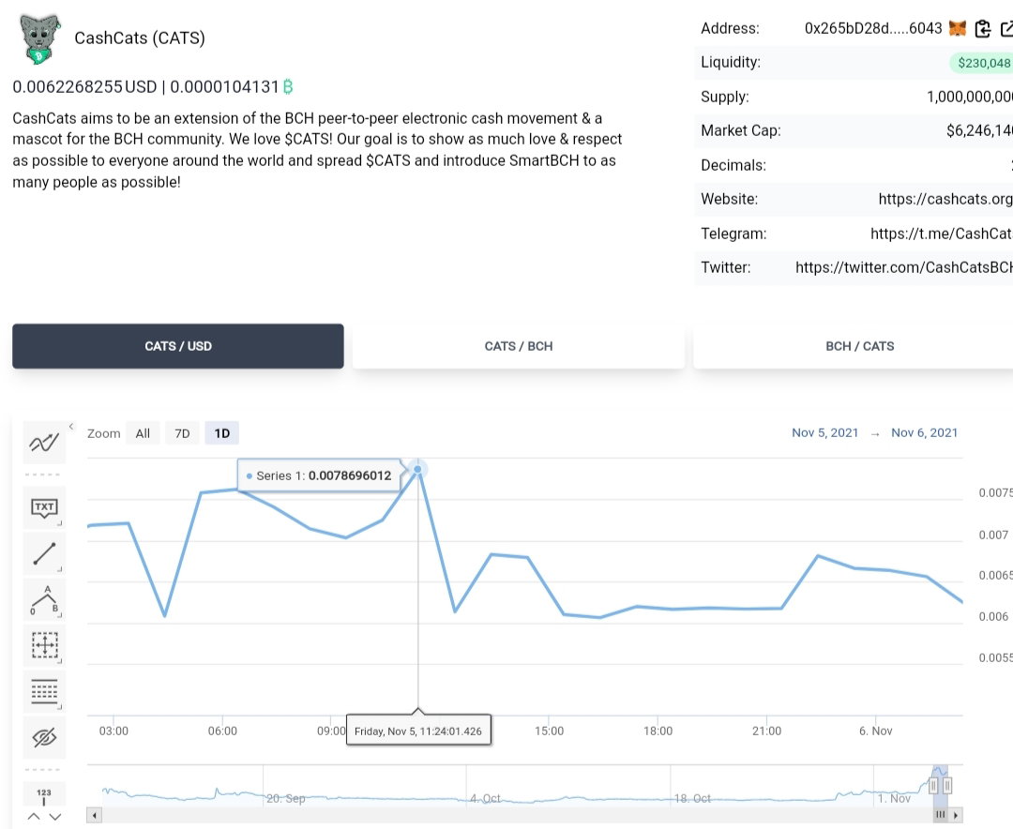Click the CashCats cat mascot logo
Screen dimensions: 1013x829
[x=40, y=38]
